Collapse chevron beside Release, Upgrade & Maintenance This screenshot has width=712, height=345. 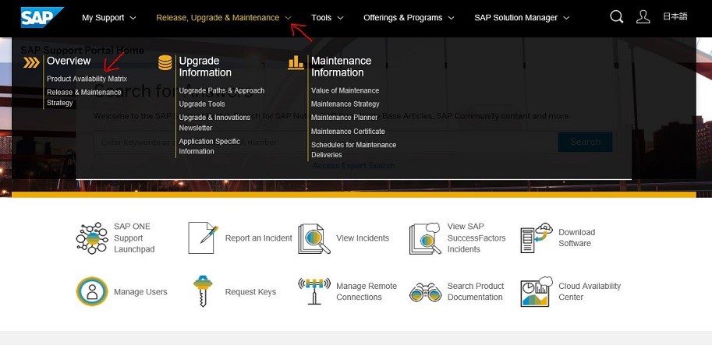tap(288, 18)
